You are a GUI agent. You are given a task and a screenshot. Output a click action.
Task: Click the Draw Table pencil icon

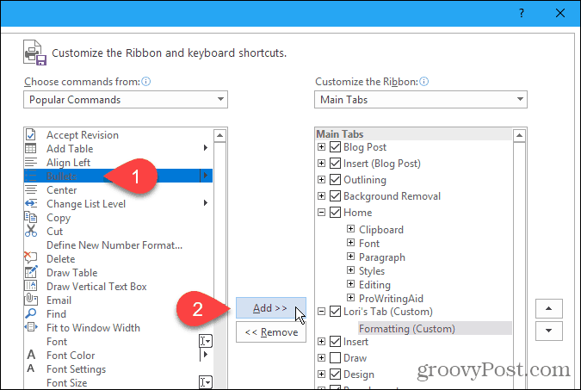[x=31, y=272]
